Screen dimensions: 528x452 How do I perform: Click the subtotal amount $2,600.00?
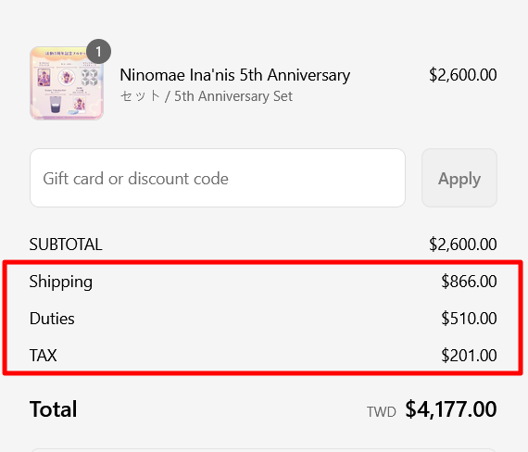tap(462, 245)
